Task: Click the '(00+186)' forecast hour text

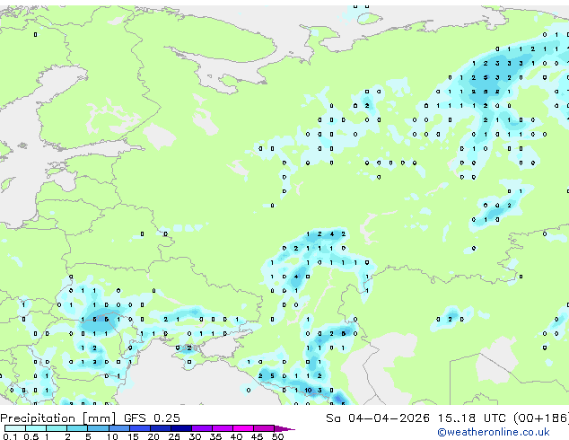Action: tap(540, 418)
